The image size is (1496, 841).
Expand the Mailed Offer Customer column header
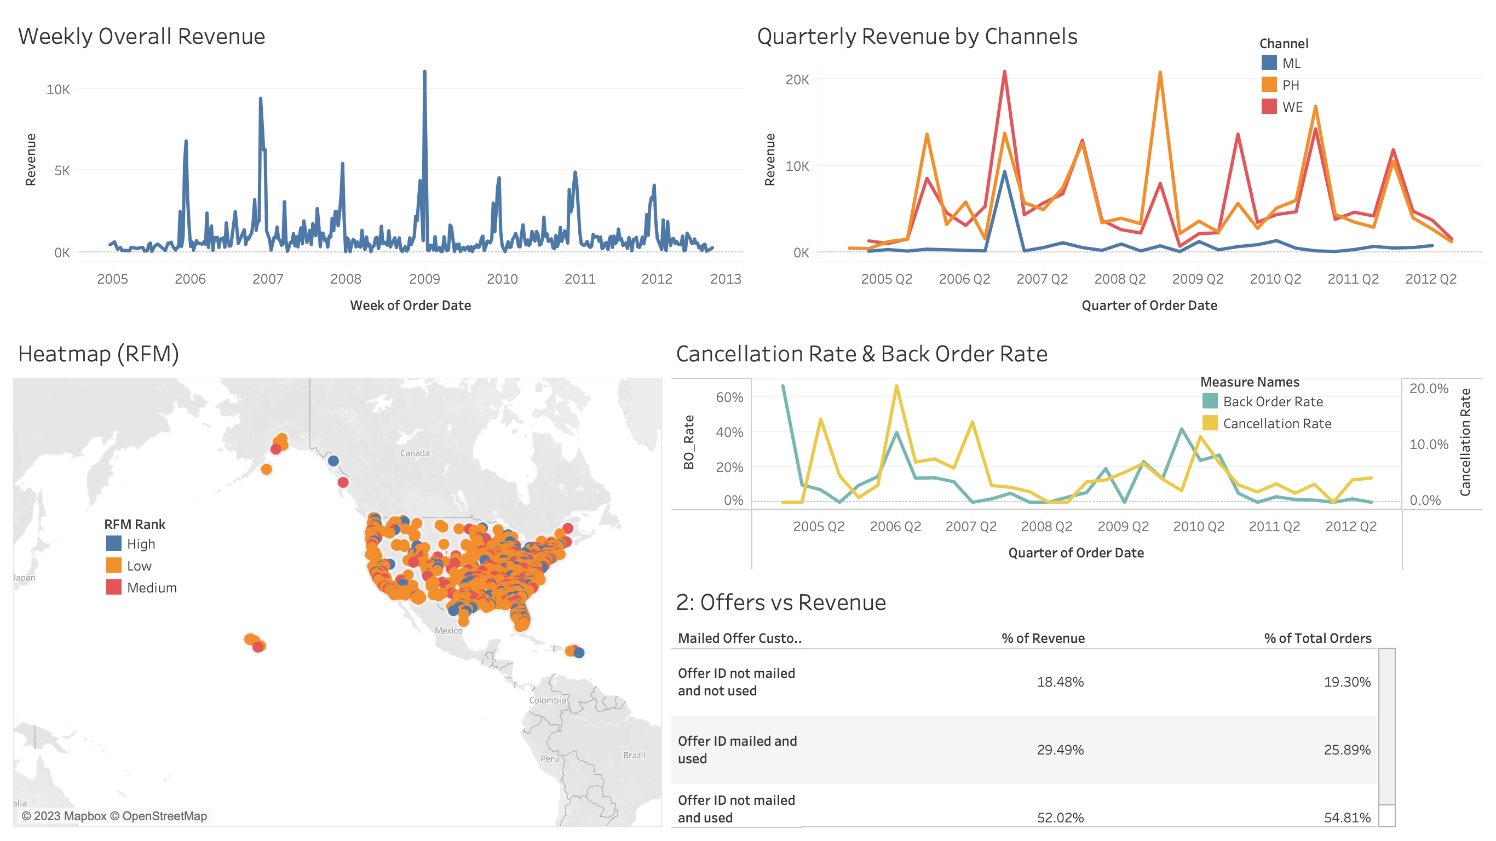coord(738,637)
